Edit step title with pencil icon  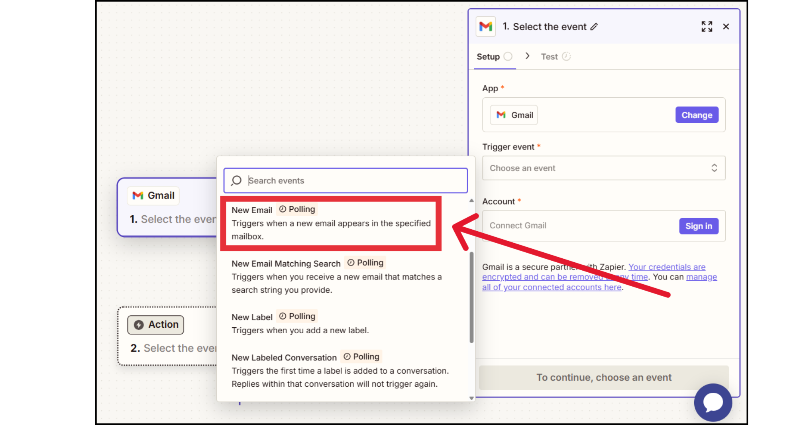(594, 27)
